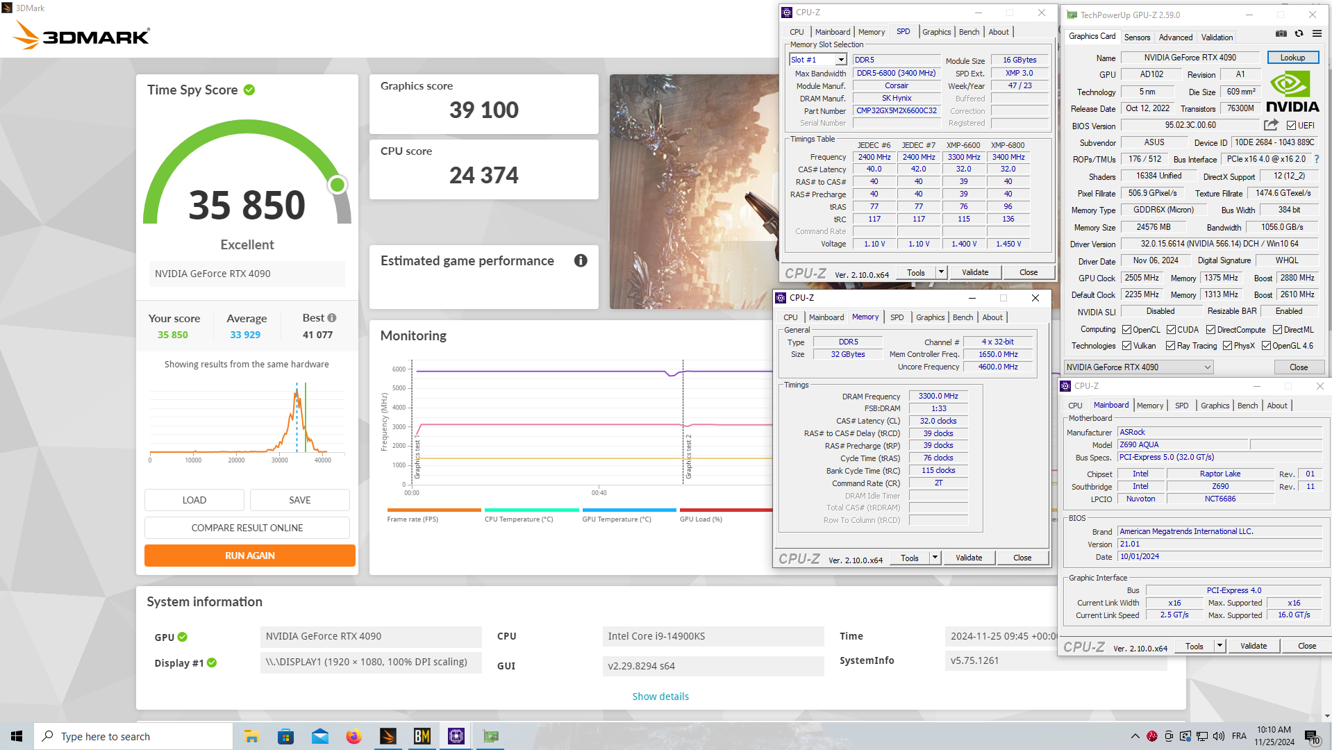Viewport: 1332px width, 750px height.
Task: Toggle the UEFI checkbox in GPU-Z
Action: 1291,126
